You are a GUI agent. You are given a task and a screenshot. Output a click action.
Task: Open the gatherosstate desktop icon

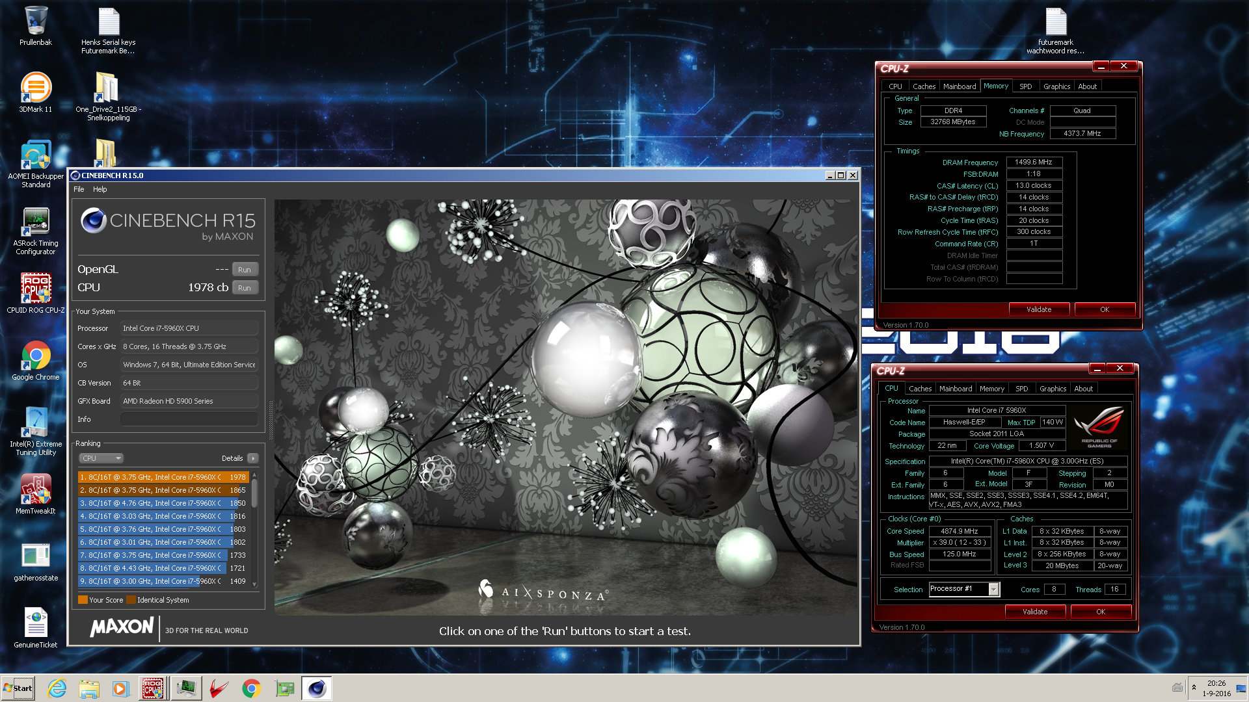(x=35, y=562)
